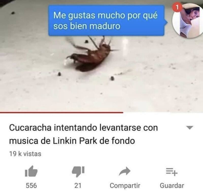The image size is (203, 195).
Task: Tap empty video area below the cockroach
Action: 91,93
